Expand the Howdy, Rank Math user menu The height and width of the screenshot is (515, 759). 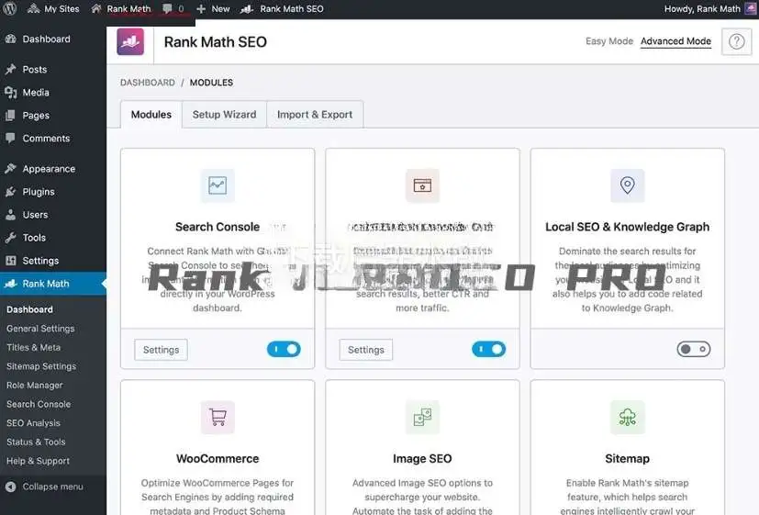702,8
